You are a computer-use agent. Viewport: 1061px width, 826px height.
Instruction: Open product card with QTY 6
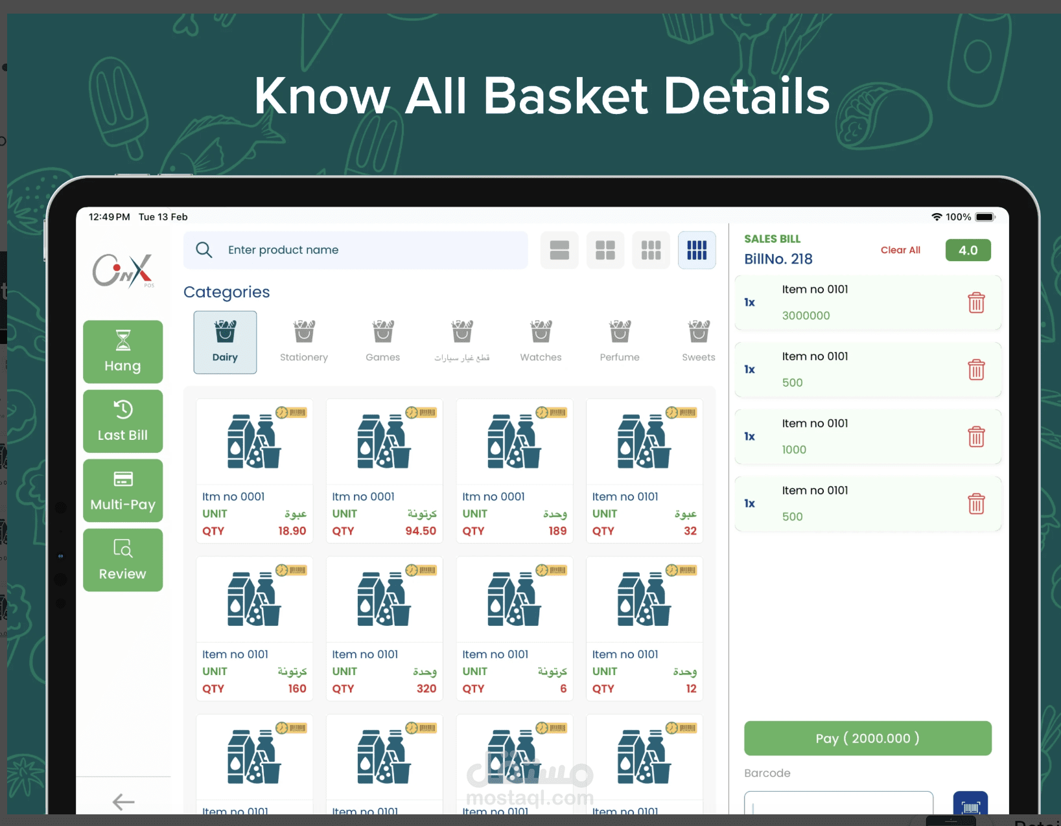[515, 629]
